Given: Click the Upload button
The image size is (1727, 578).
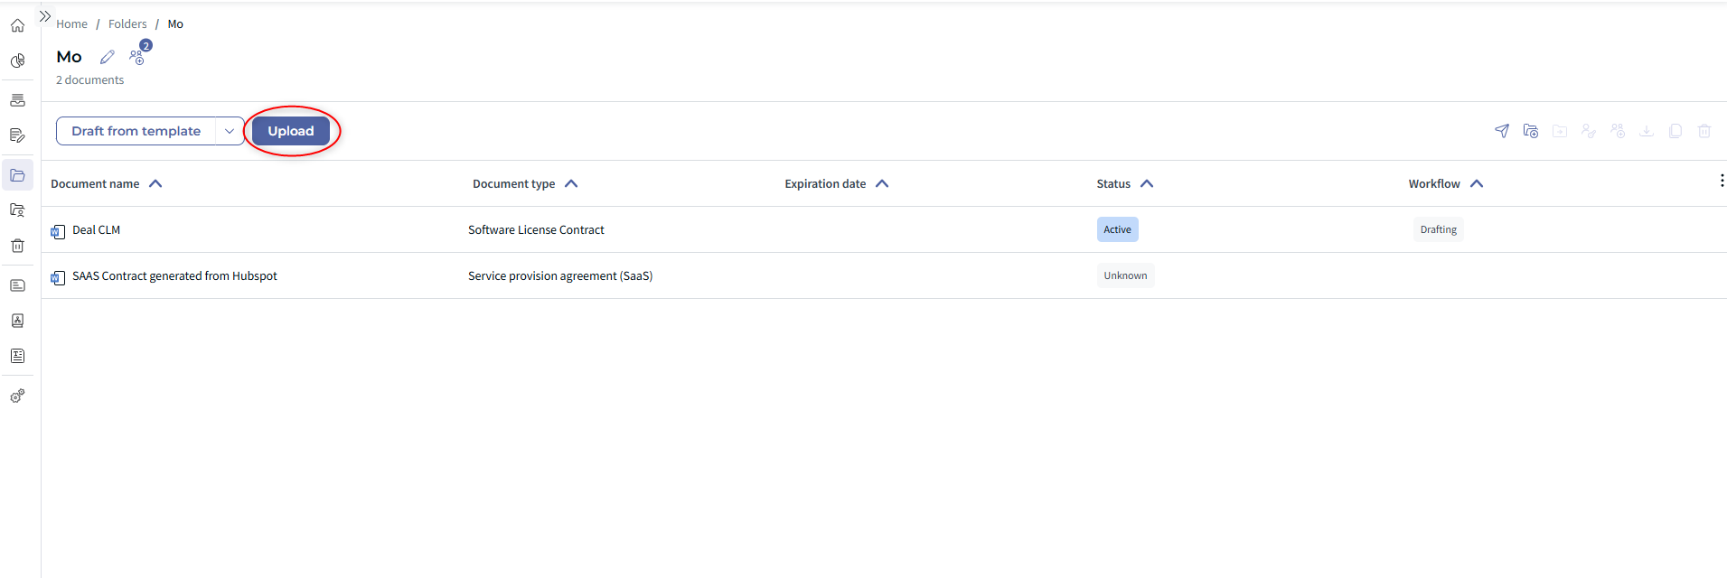Looking at the screenshot, I should pyautogui.click(x=291, y=131).
